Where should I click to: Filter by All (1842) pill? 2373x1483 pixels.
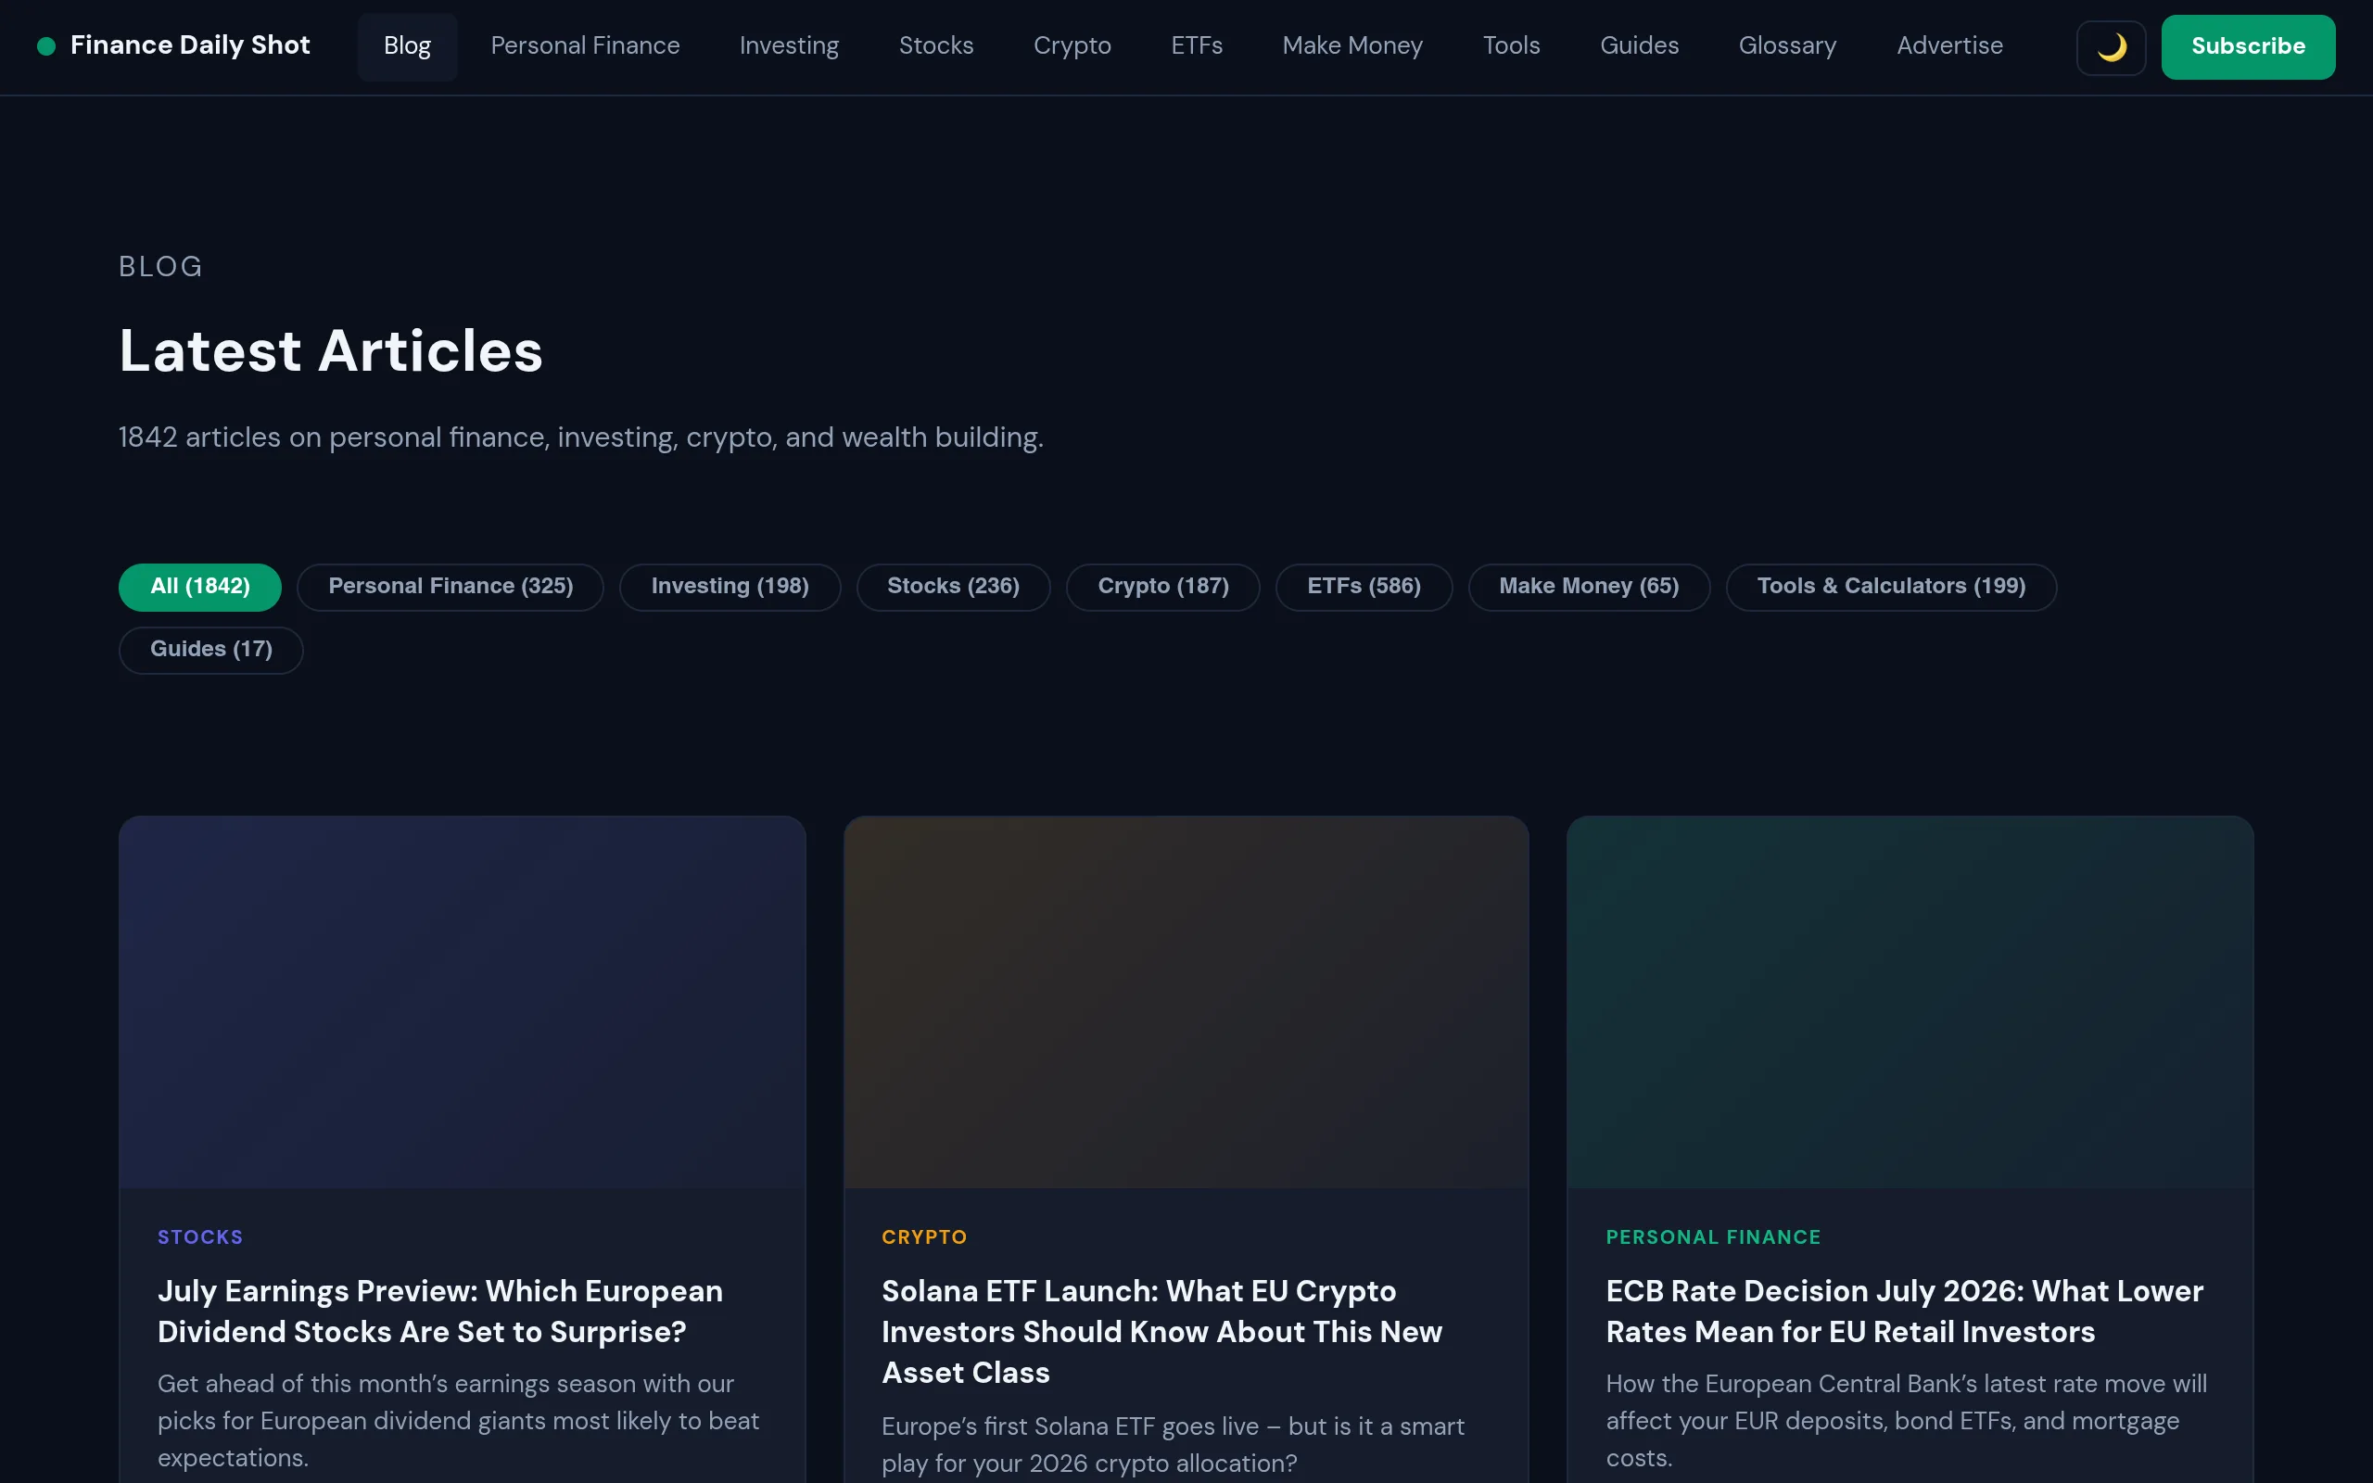pos(200,587)
